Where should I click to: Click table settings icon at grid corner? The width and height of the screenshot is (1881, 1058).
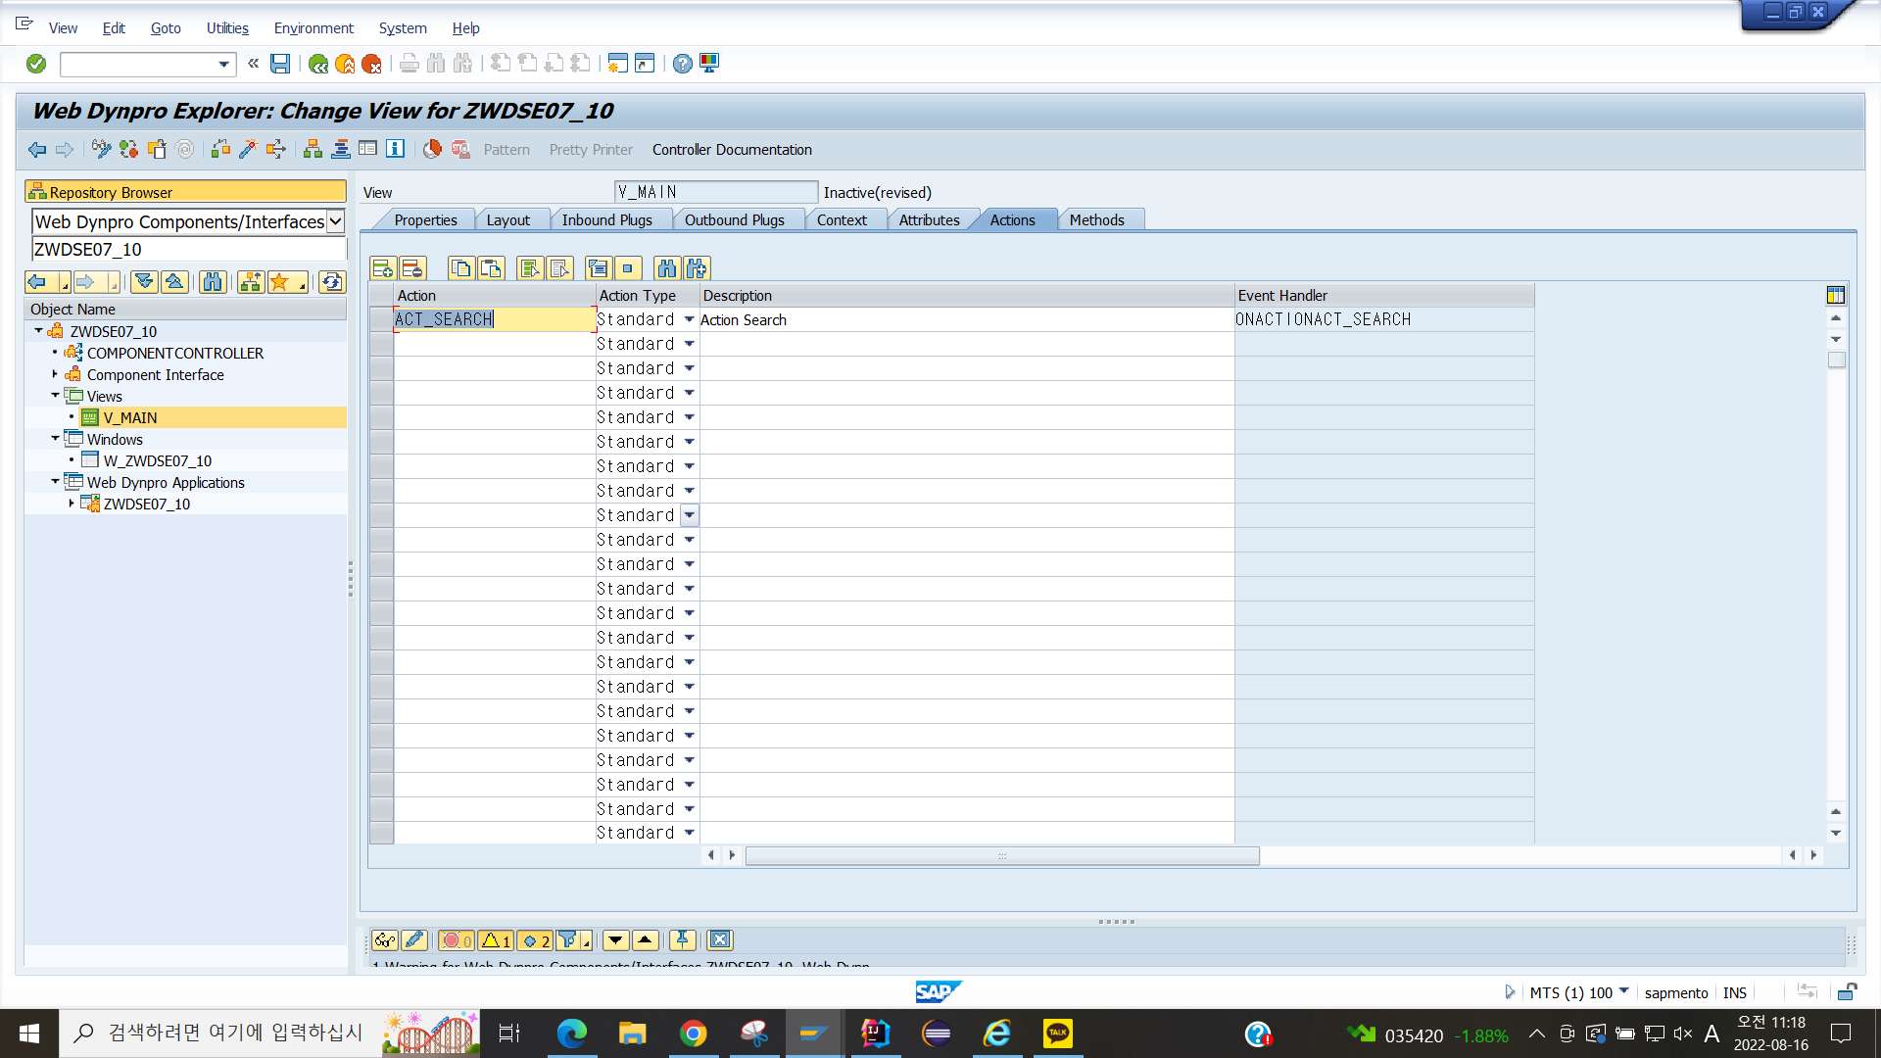[1836, 295]
